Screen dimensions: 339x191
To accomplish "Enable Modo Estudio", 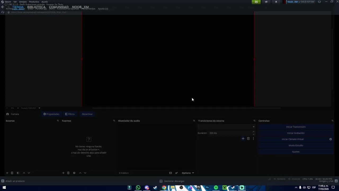I will pyautogui.click(x=296, y=145).
